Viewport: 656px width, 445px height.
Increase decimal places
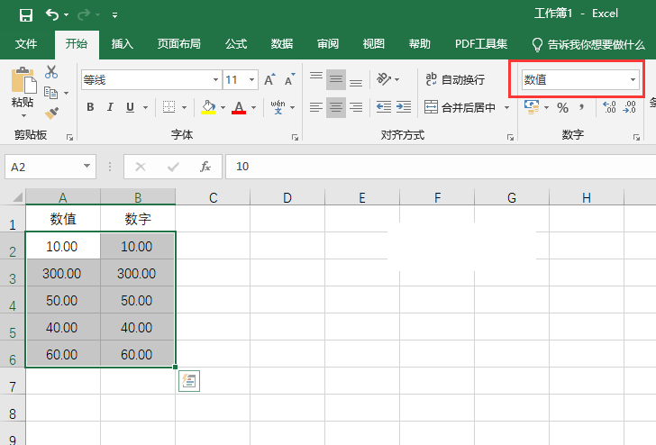coord(609,107)
